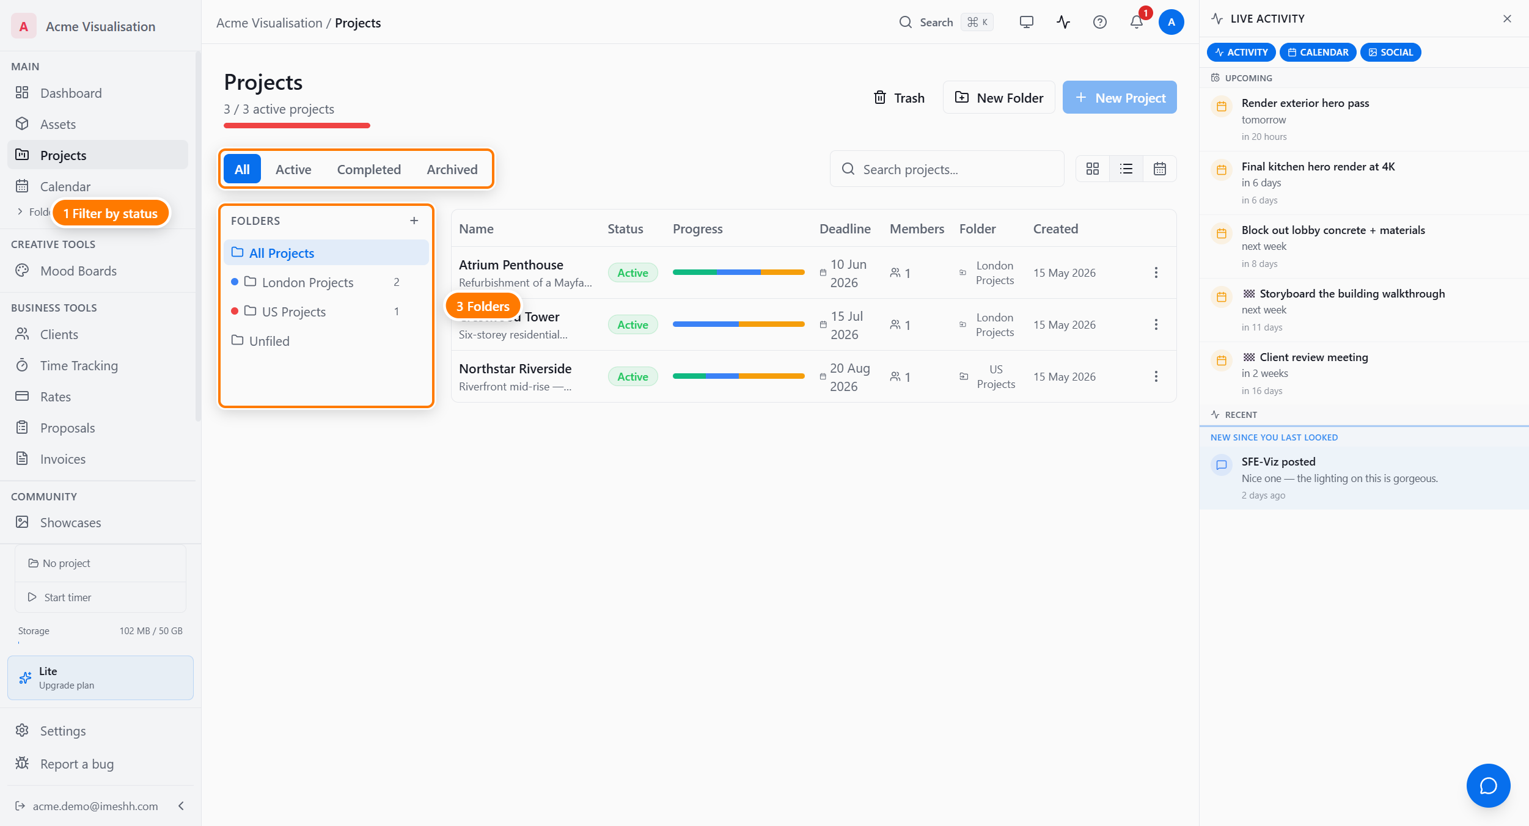Open the No project selector
The height and width of the screenshot is (826, 1529).
pyautogui.click(x=100, y=563)
